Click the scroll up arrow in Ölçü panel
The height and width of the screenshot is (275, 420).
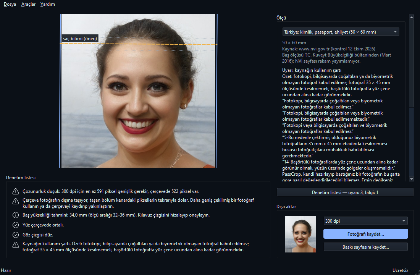412,17
